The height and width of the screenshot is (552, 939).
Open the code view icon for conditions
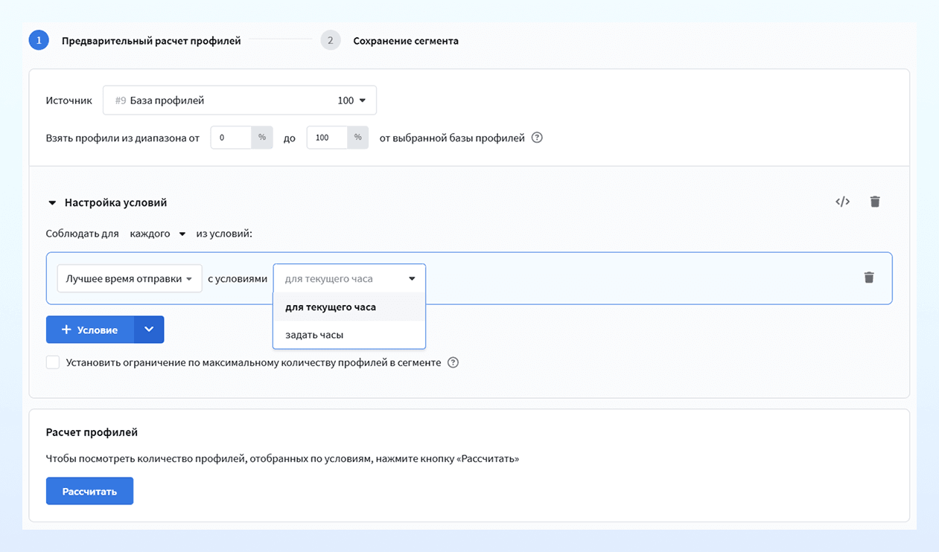pos(842,202)
